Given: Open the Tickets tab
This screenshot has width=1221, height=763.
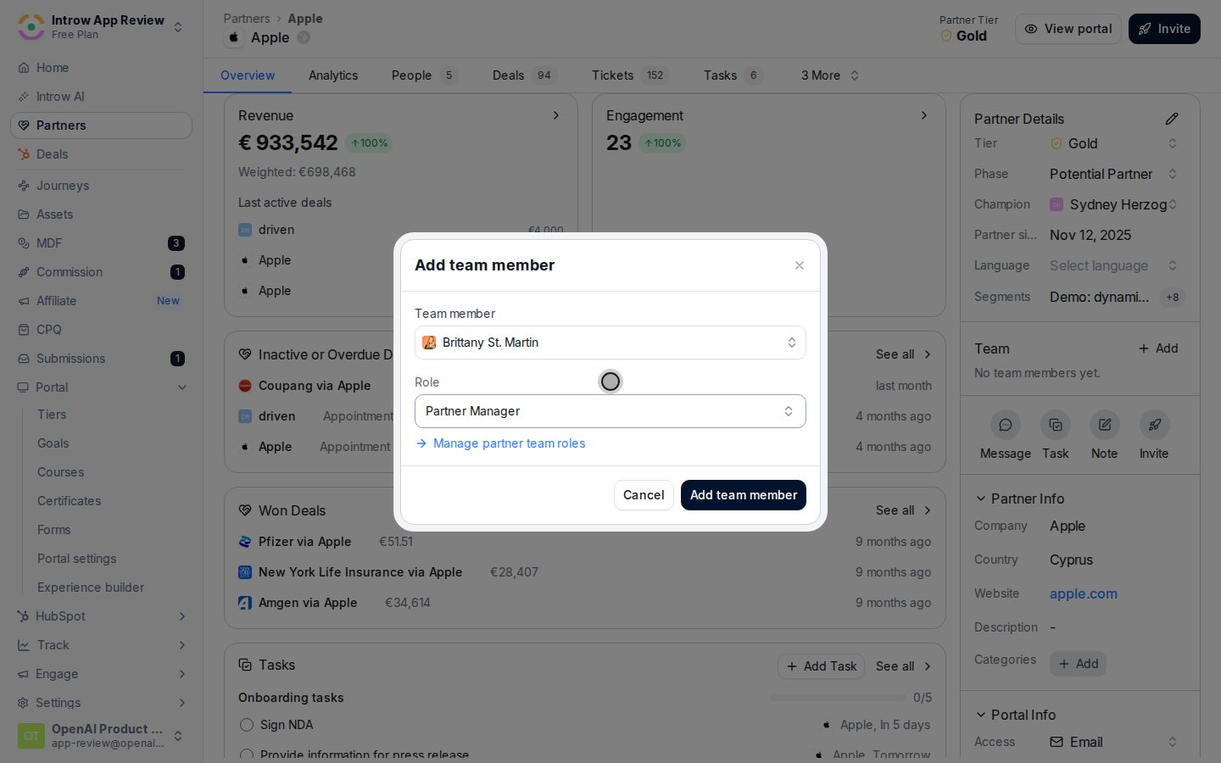Looking at the screenshot, I should 630,75.
